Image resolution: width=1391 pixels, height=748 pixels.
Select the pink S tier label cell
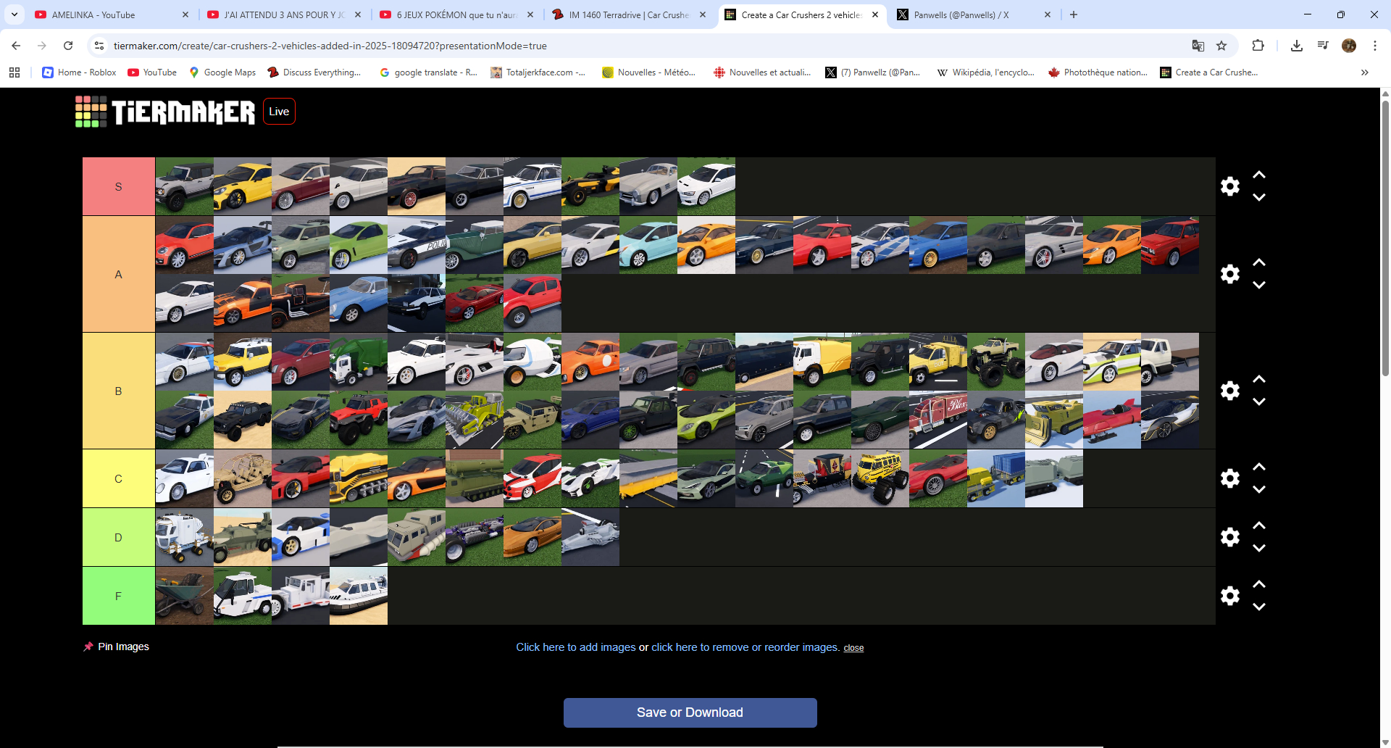pyautogui.click(x=119, y=187)
